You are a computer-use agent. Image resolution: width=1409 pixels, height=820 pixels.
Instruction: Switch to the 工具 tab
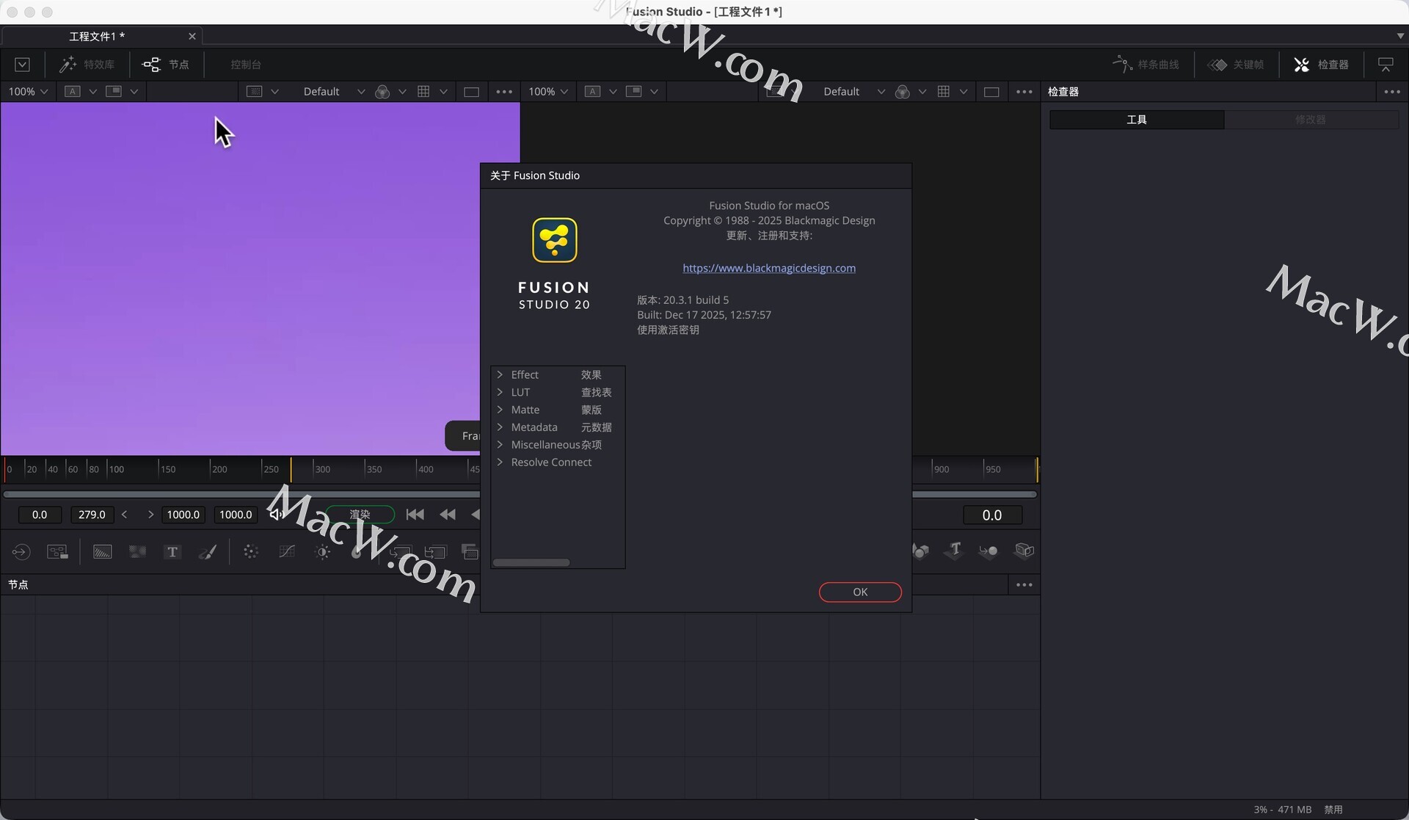click(1136, 120)
